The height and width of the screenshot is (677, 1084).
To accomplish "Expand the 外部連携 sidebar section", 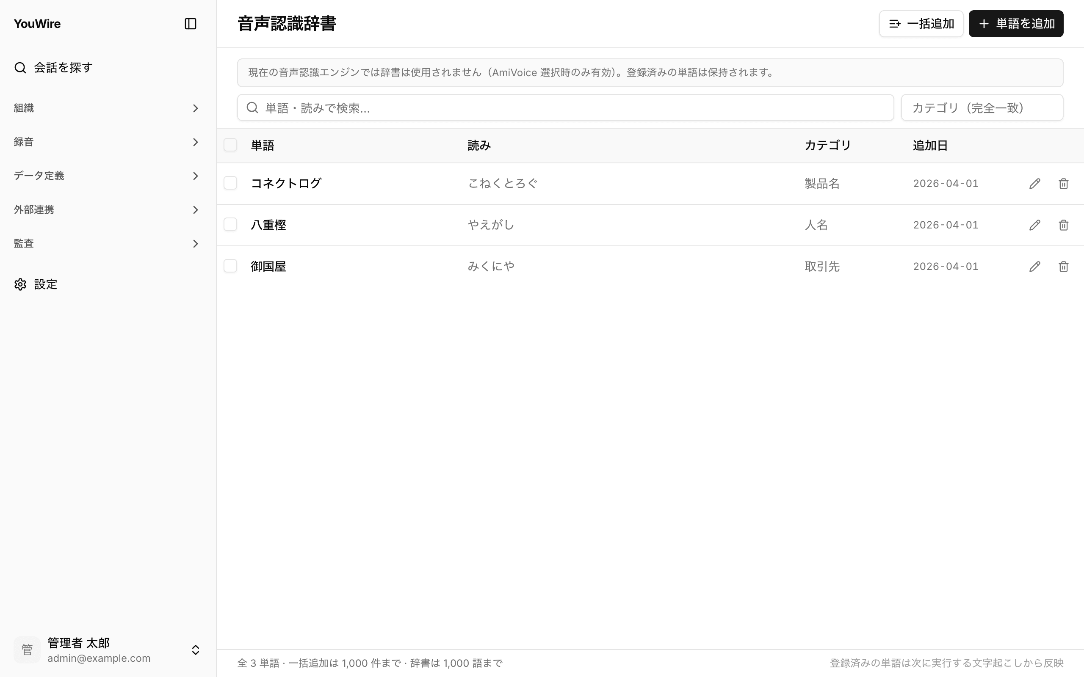I will coord(107,209).
